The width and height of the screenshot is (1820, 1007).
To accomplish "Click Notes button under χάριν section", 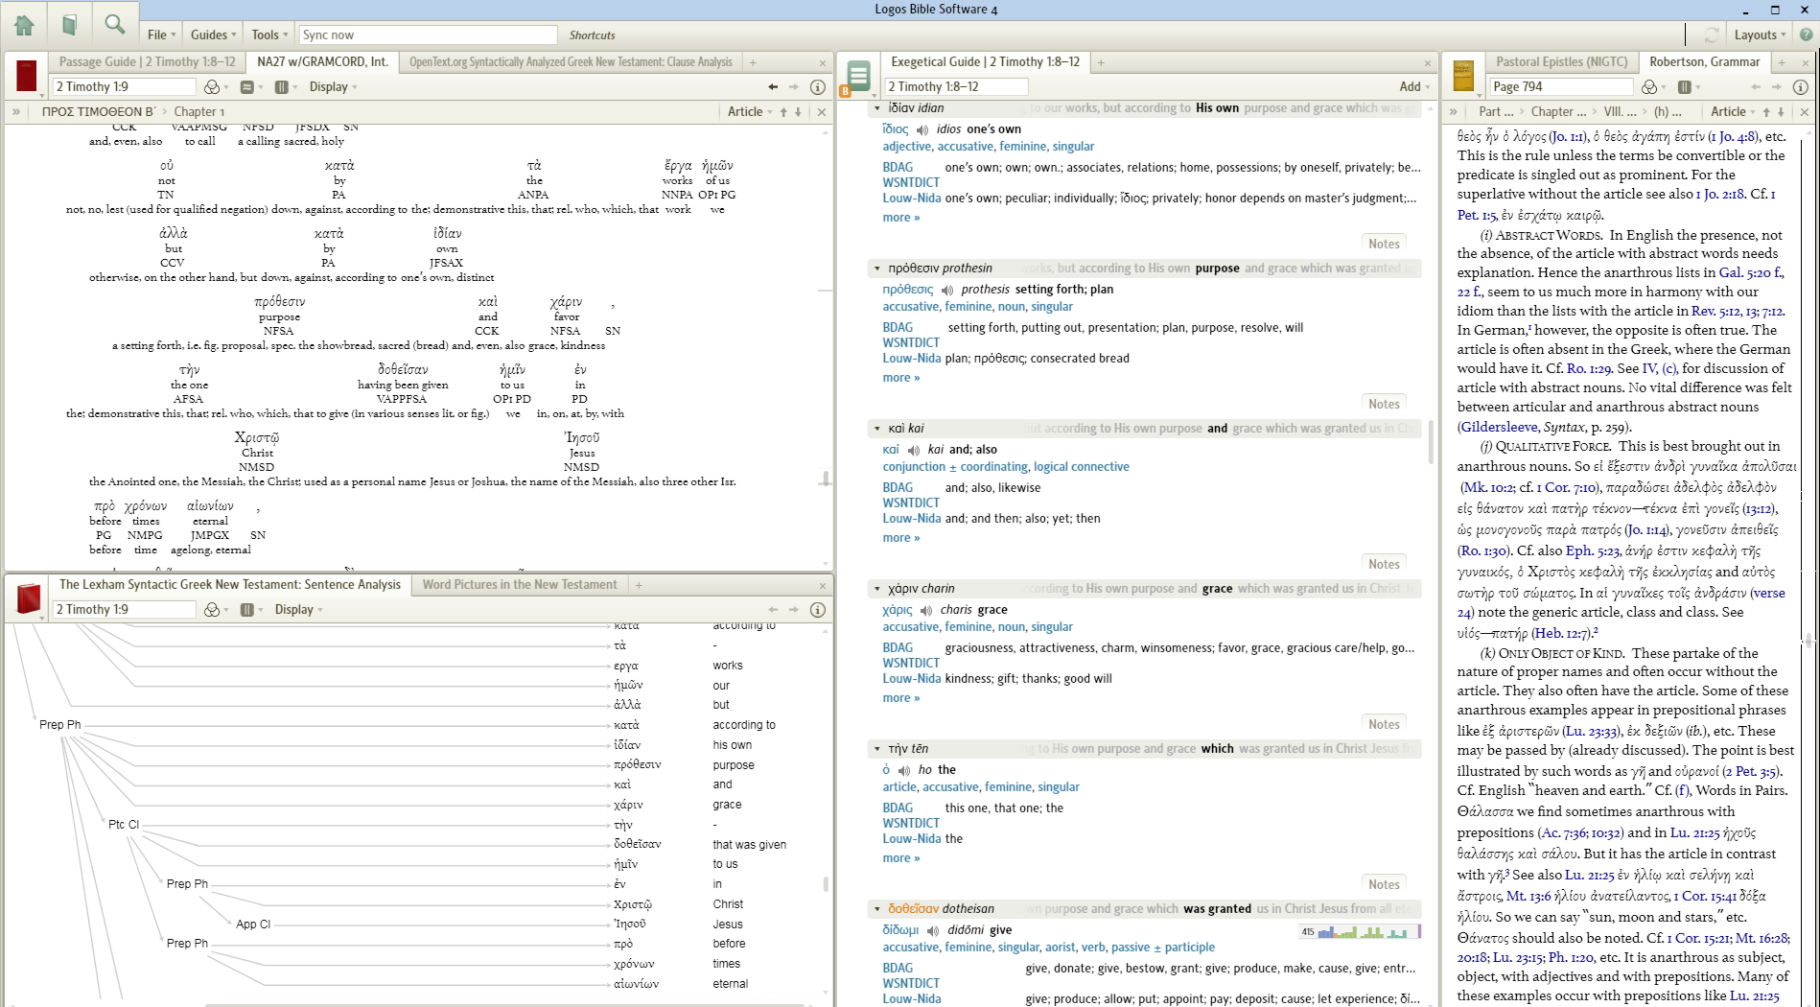I will [1384, 724].
